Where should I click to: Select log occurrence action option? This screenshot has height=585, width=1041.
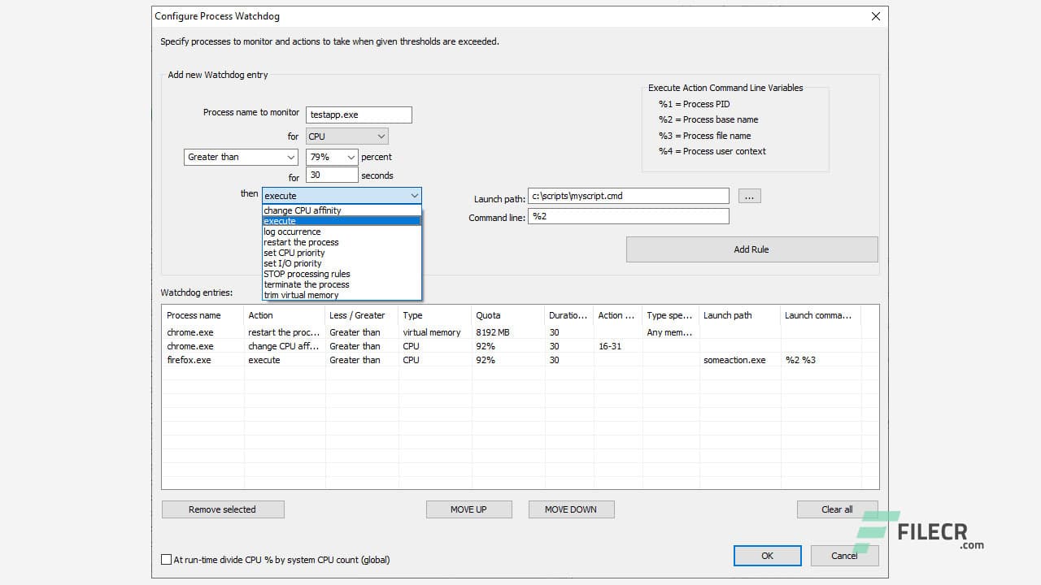292,232
